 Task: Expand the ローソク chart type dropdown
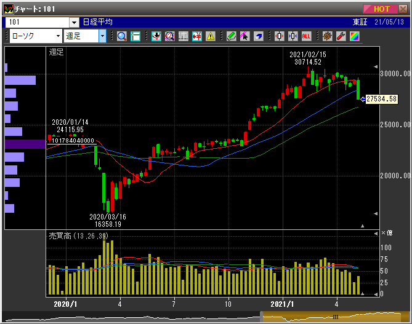[x=58, y=36]
